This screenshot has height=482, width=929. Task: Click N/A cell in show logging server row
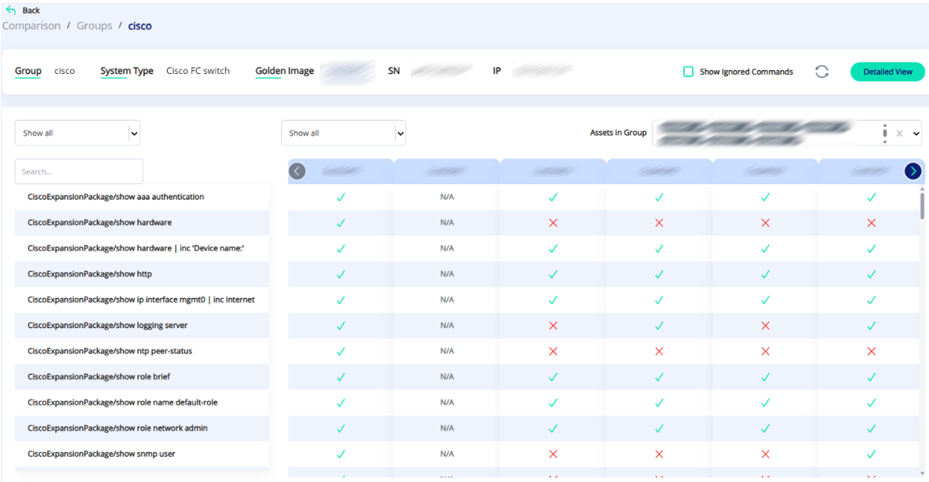447,326
